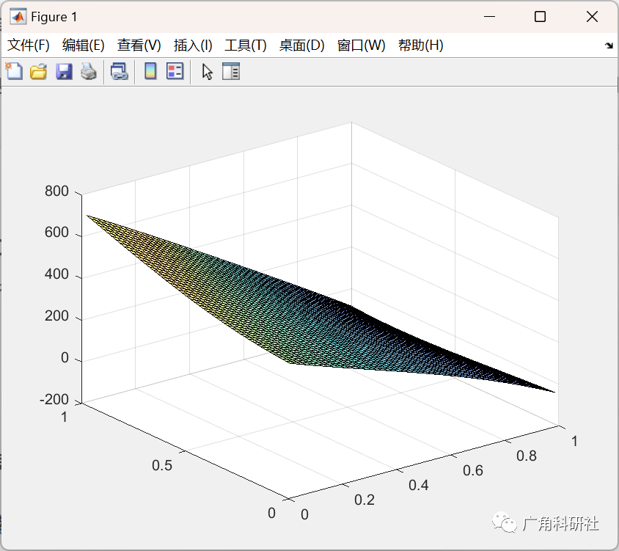Expand the overflow chevron on the menu bar

click(609, 45)
